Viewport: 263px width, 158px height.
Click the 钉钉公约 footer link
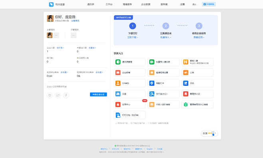tap(116, 149)
